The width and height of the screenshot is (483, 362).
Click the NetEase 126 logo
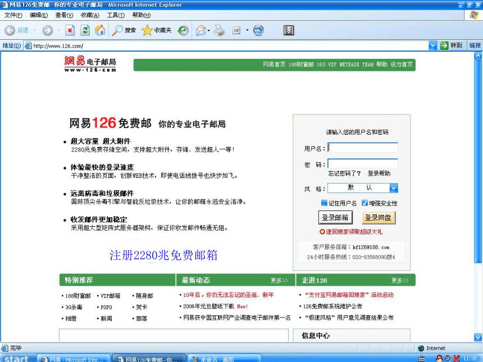[x=90, y=64]
